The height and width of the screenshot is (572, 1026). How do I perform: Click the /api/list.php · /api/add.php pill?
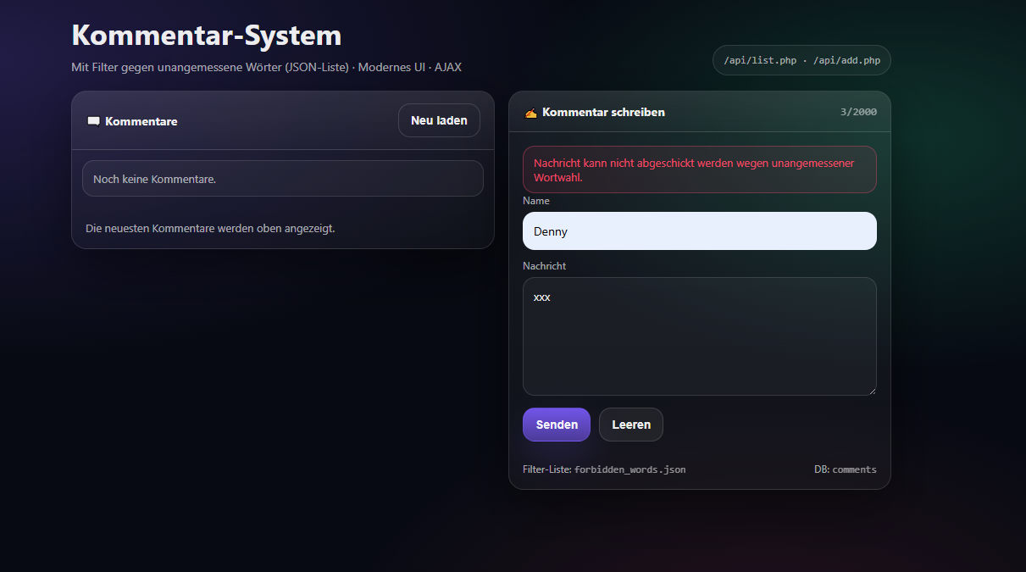801,60
